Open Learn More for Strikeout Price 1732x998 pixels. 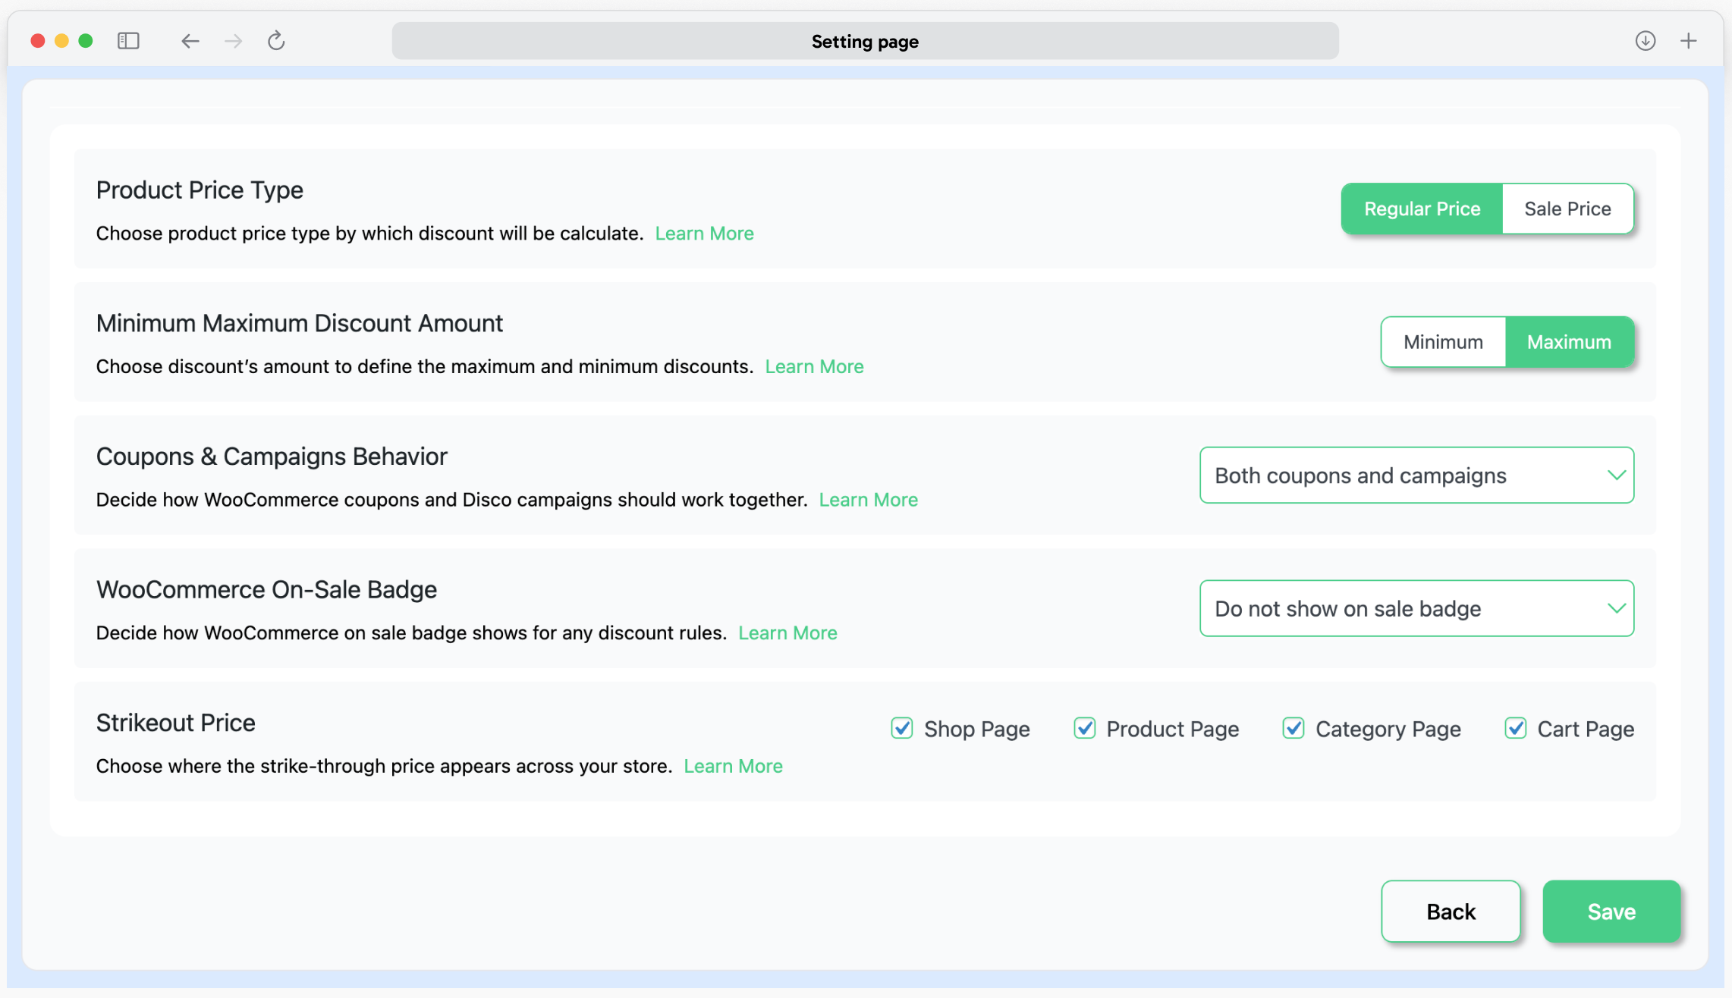tap(732, 766)
